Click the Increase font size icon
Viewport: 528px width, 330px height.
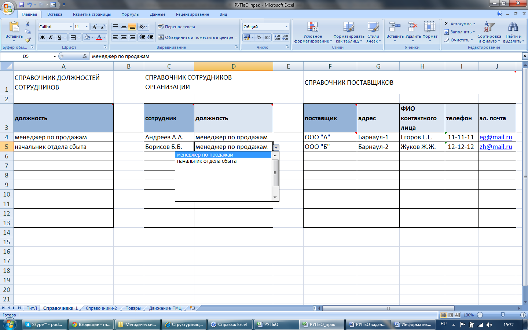(x=95, y=27)
